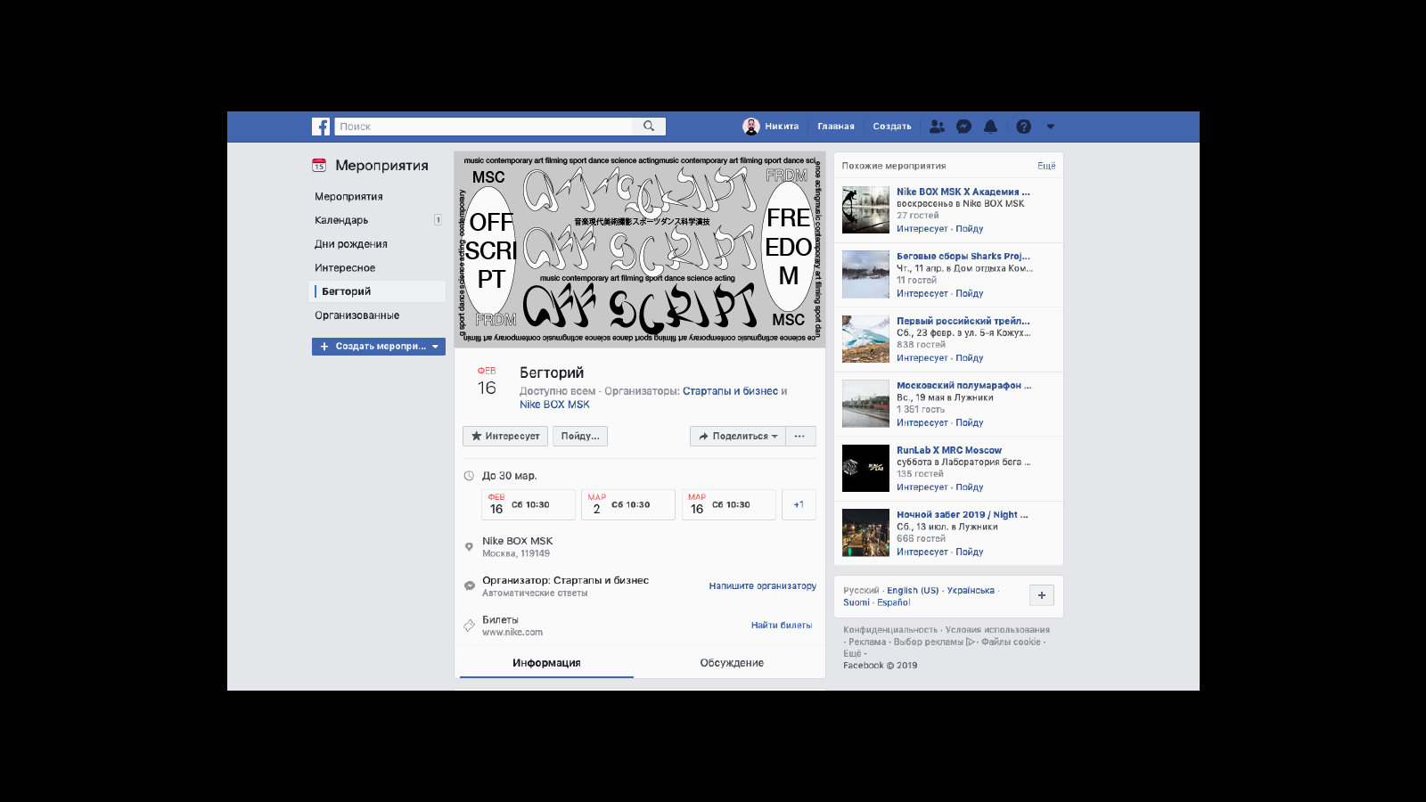
Task: Select Мероприятия in the left sidebar list
Action: pyautogui.click(x=348, y=197)
